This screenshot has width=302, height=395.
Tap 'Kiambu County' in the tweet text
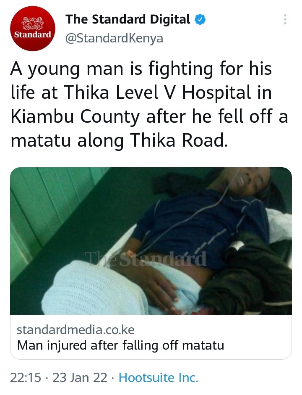click(75, 117)
